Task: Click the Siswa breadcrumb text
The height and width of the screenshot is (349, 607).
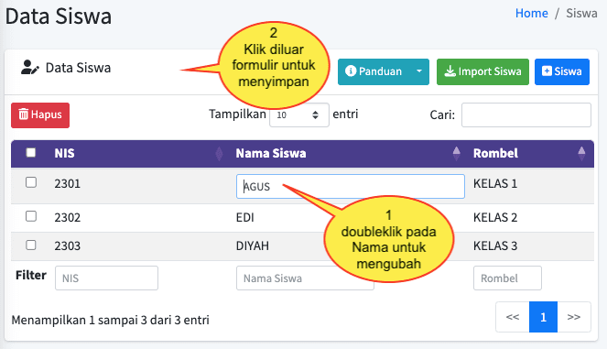Action: 581,13
